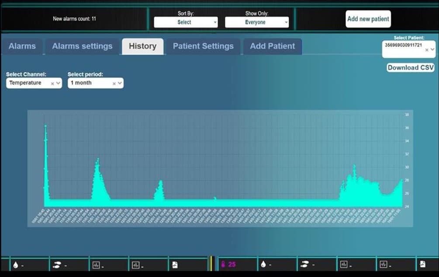The image size is (439, 277).
Task: Click the footsteps icon in the strip without temperature
Action: [57, 265]
